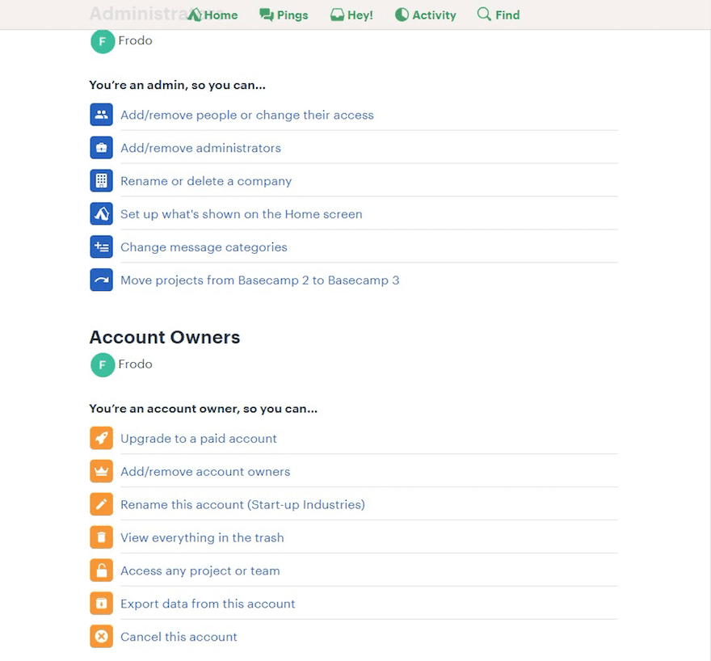Open Export data from this account
711x661 pixels.
[208, 604]
